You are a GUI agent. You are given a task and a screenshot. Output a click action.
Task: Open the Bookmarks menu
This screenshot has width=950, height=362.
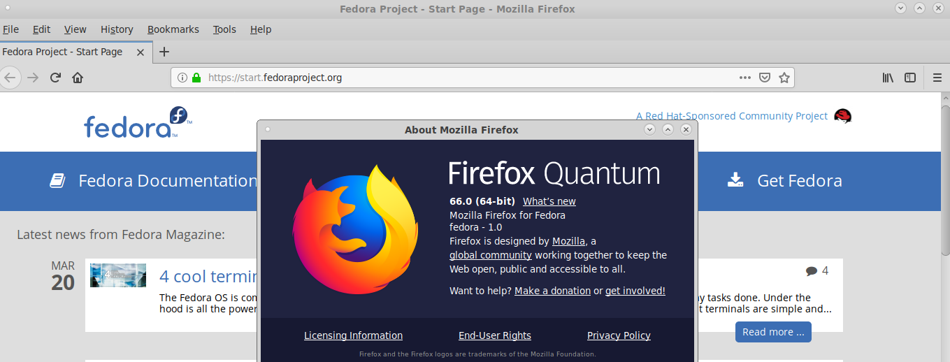(x=173, y=29)
